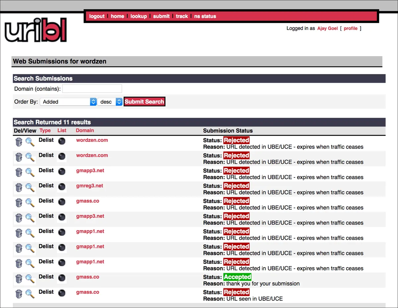
Task: Select submit in the navigation bar
Action: pos(162,16)
